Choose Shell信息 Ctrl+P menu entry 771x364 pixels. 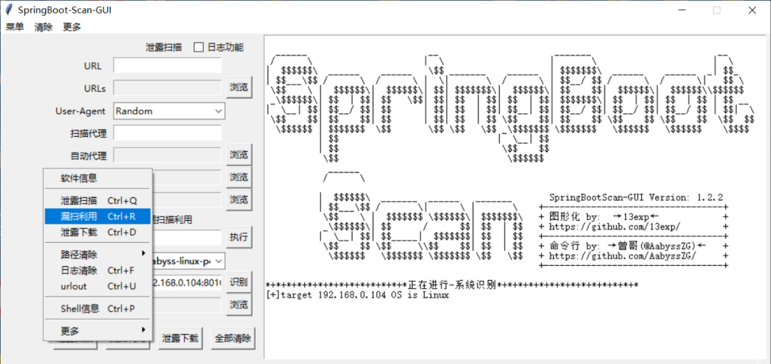[97, 309]
